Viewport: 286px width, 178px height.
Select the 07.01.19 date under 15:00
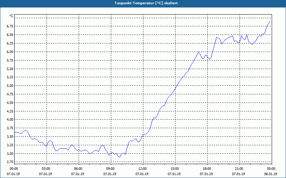point(174,174)
